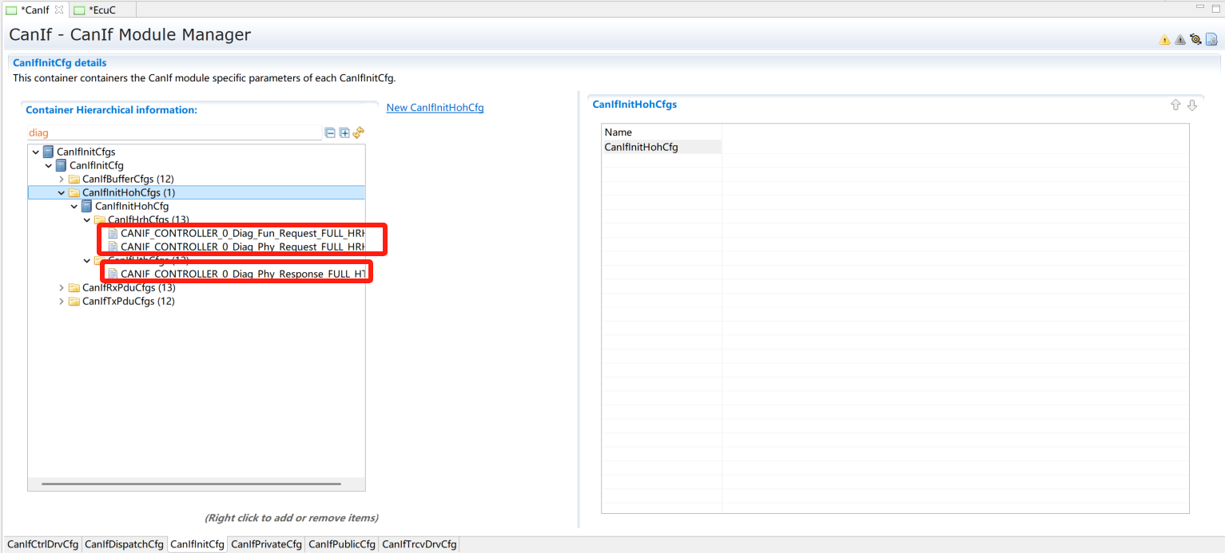1225x553 pixels.
Task: Expand the CanIfBufferCfgs (12) folder
Action: click(62, 179)
